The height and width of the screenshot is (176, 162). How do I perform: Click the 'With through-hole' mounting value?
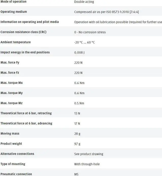click(87, 164)
